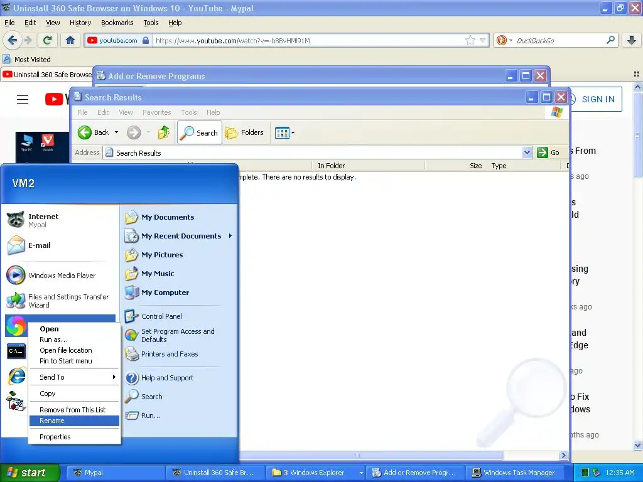This screenshot has height=482, width=643.
Task: Toggle the Search pane in Explorer
Action: 200,132
